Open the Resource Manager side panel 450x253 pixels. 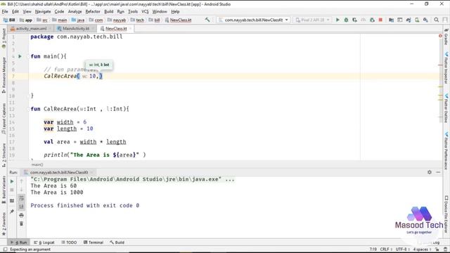coord(4,75)
